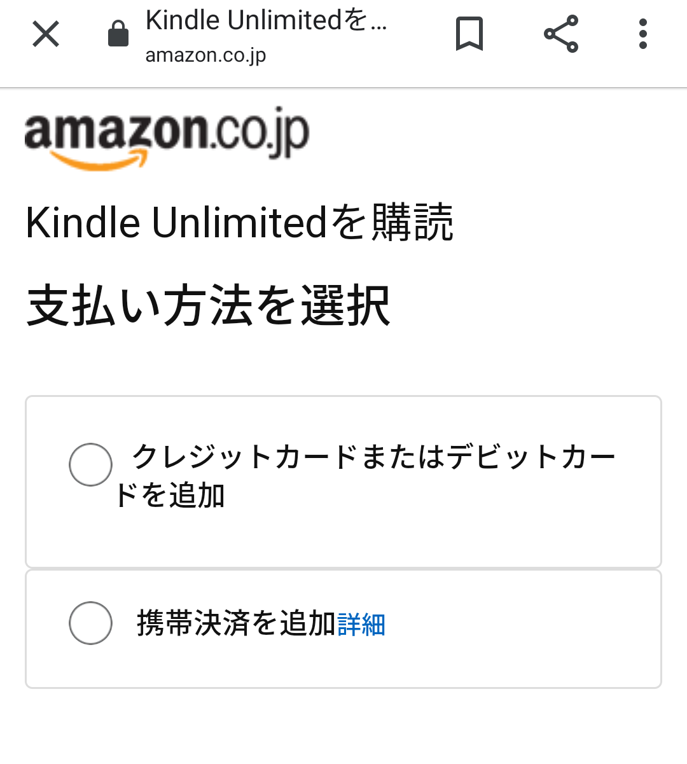The height and width of the screenshot is (764, 687).
Task: Open the three-dot overflow menu
Action: coord(642,34)
